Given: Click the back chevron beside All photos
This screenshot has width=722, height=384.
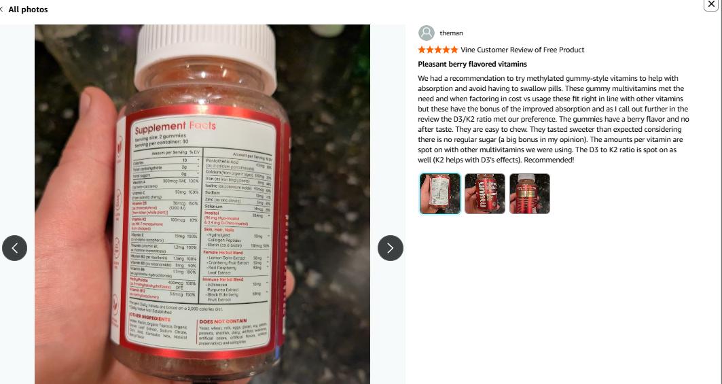Looking at the screenshot, I should point(2,10).
